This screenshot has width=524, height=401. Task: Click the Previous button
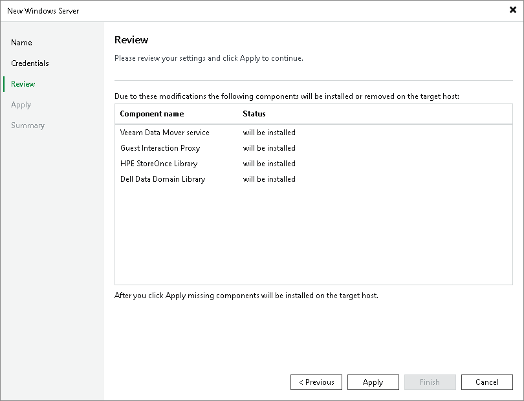[316, 382]
